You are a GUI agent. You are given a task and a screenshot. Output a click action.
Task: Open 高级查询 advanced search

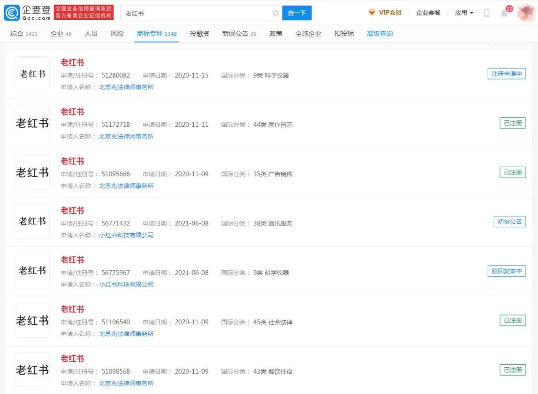(x=380, y=34)
